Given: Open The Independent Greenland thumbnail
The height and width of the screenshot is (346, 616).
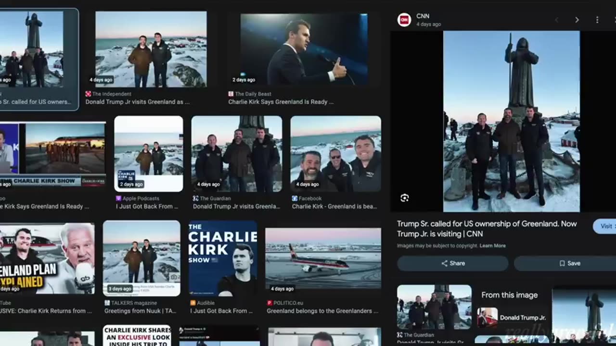Looking at the screenshot, I should pyautogui.click(x=151, y=49).
